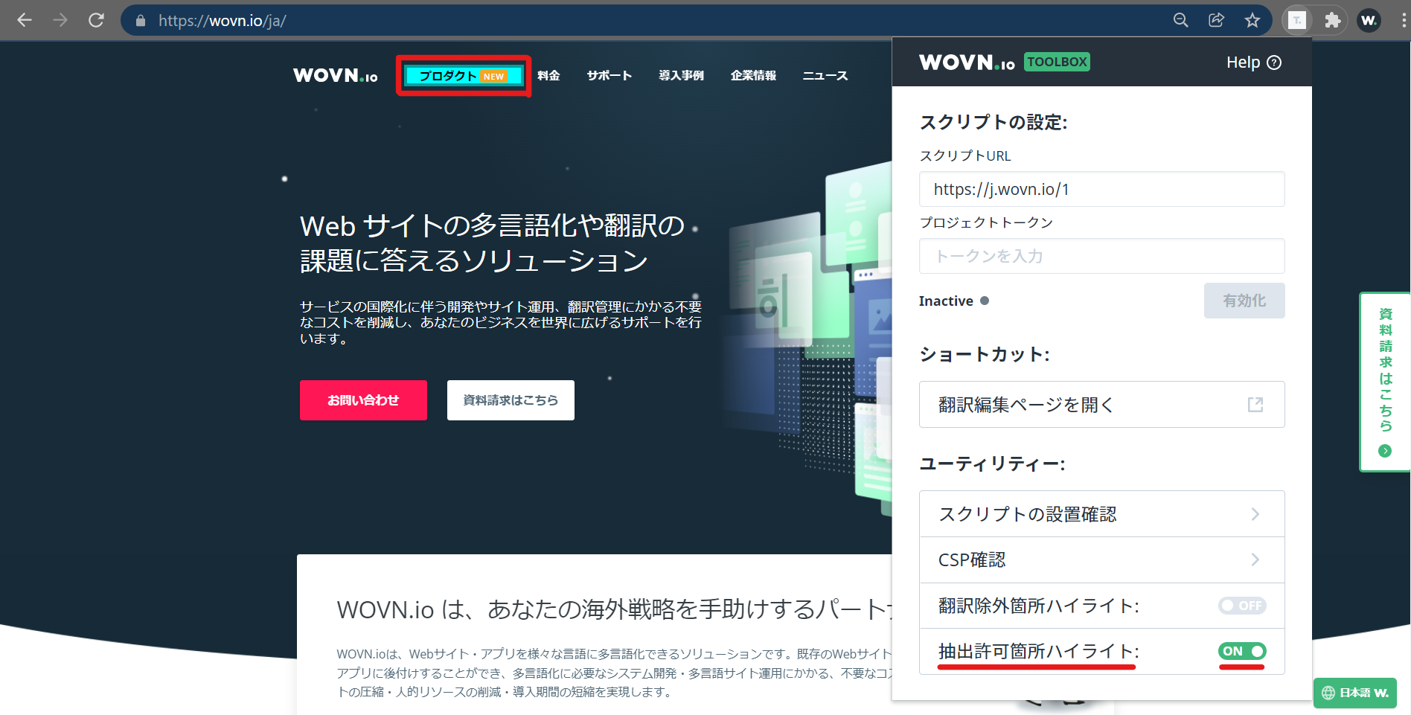This screenshot has width=1411, height=715.
Task: Open Help in the WOVN Toolbox
Action: coord(1253,62)
